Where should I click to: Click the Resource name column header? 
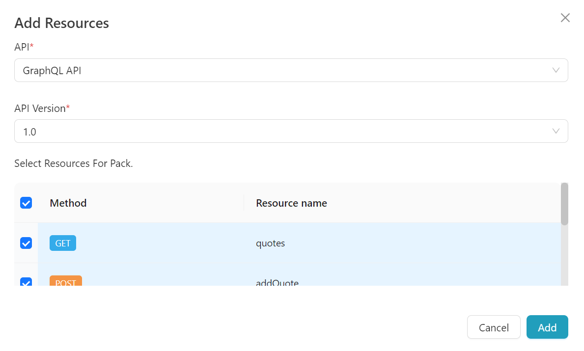point(291,203)
